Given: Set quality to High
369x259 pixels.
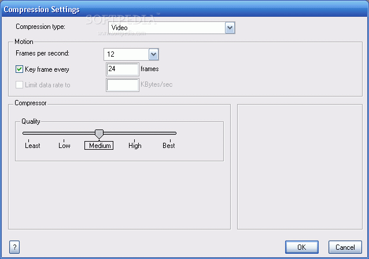Looking at the screenshot, I should 135,145.
